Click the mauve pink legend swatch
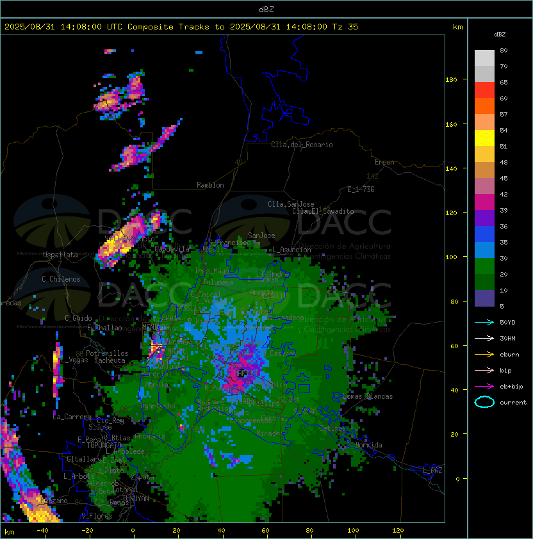Image resolution: width=533 pixels, height=539 pixels. 484,186
